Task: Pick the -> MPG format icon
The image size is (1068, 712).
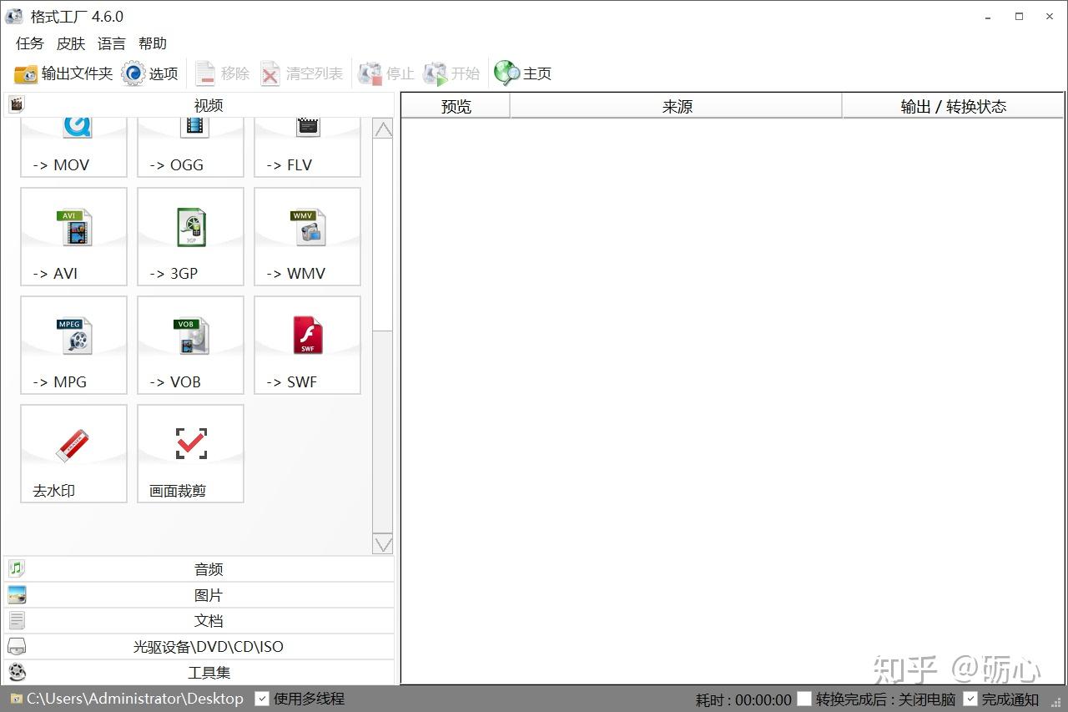Action: click(x=73, y=345)
